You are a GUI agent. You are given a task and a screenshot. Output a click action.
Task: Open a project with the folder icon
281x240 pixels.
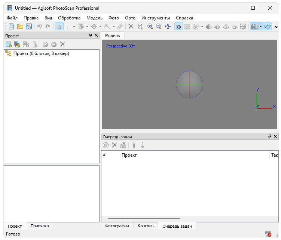tap(20, 27)
